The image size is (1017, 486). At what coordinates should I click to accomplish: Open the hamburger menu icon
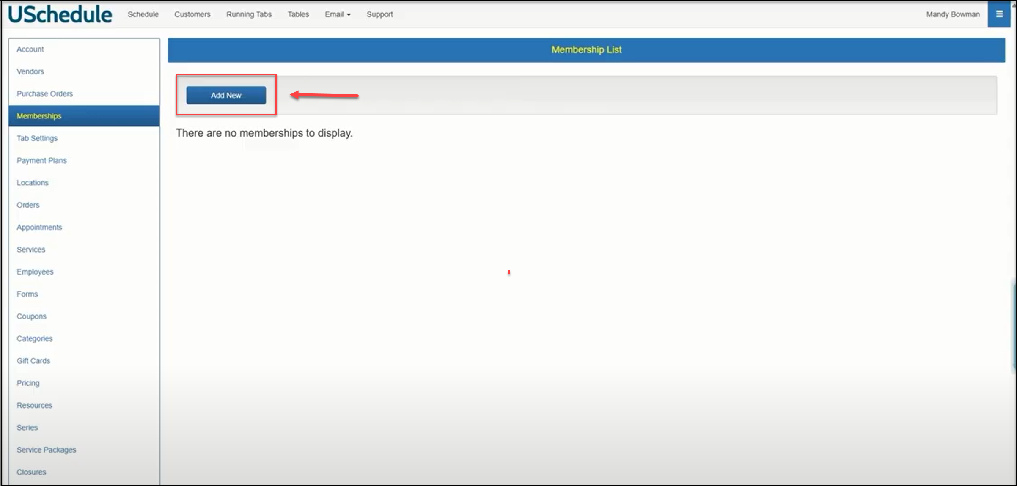click(999, 14)
